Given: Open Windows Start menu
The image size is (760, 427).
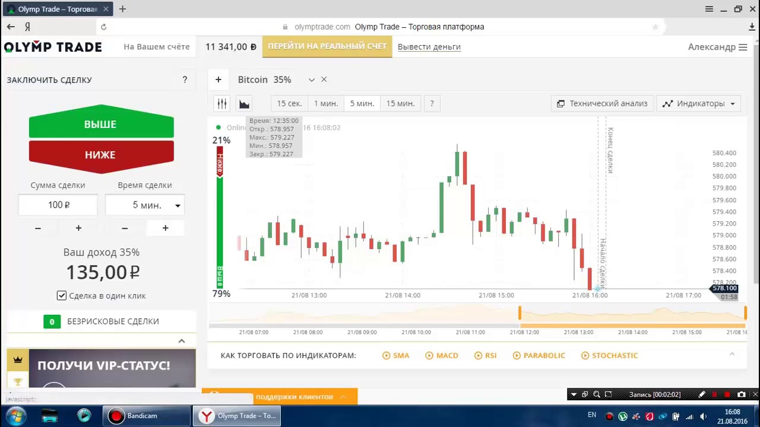Looking at the screenshot, I should [x=17, y=415].
